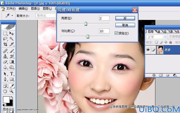Create a new layer set folder
180x113 pixels.
pos(167,75)
